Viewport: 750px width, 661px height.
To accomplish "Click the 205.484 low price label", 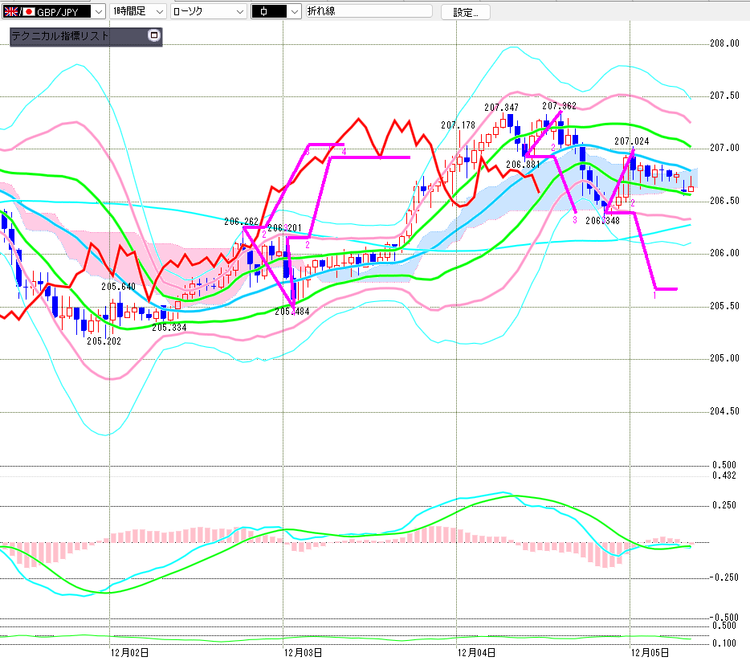I will point(291,311).
